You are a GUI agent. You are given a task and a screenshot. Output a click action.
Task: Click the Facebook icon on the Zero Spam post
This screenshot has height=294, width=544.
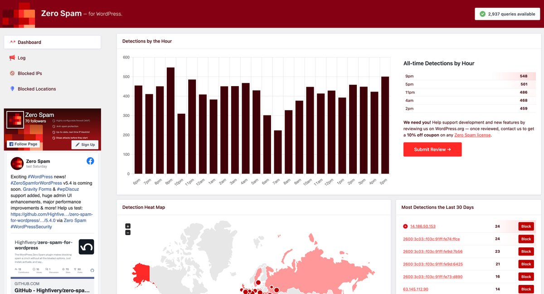click(x=90, y=161)
